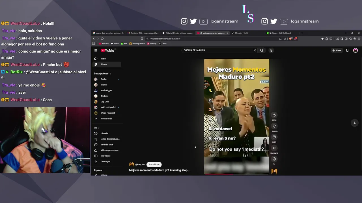Open the browser main menu button

click(359, 39)
